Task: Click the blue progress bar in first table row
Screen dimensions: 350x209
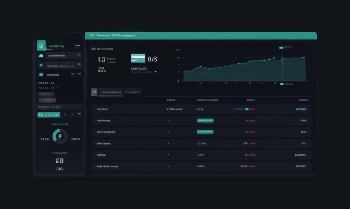Action: (x=301, y=109)
